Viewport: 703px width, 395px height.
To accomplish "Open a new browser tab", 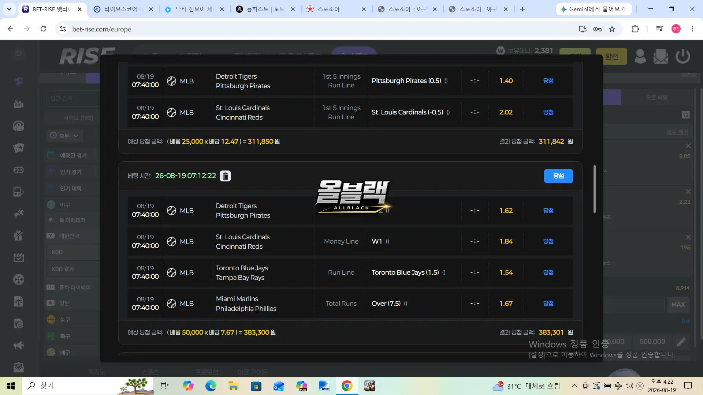I will click(522, 9).
